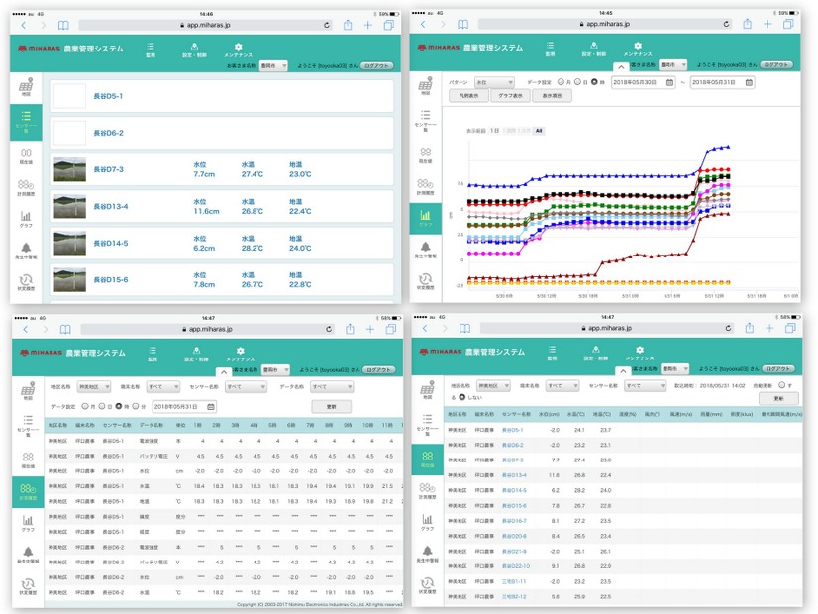Open customer name dropdown in sensor list screen header

pos(273,66)
